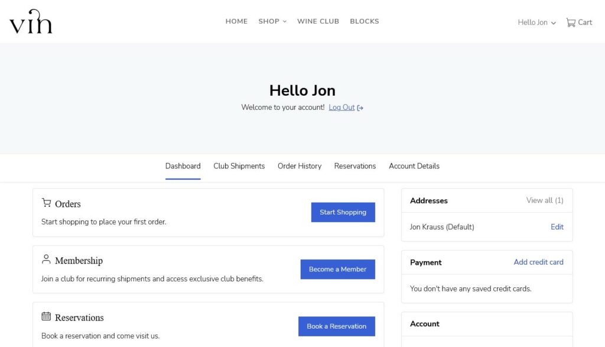
Task: Select the Account Details tab
Action: pyautogui.click(x=414, y=166)
